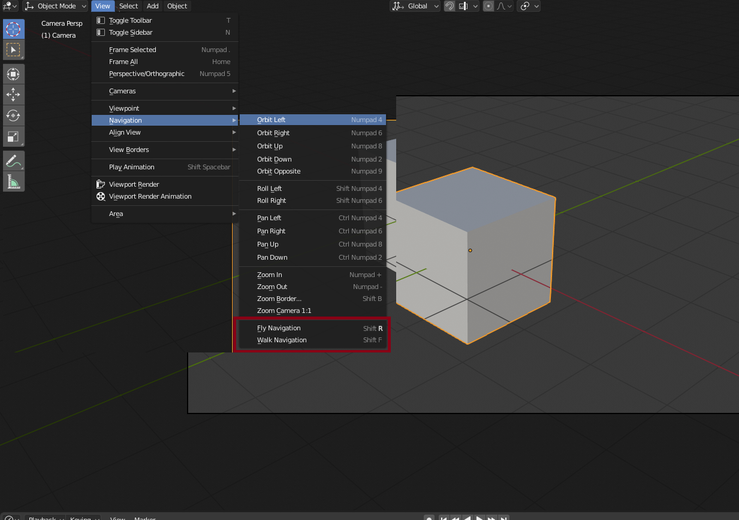Choose Toggle Toolbar from View menu
The width and height of the screenshot is (739, 520).
tap(164, 20)
